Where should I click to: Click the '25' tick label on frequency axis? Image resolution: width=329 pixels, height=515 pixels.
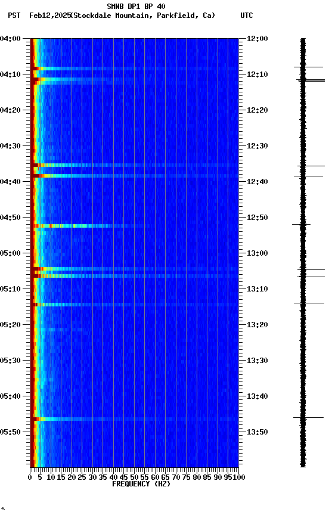click(82, 478)
